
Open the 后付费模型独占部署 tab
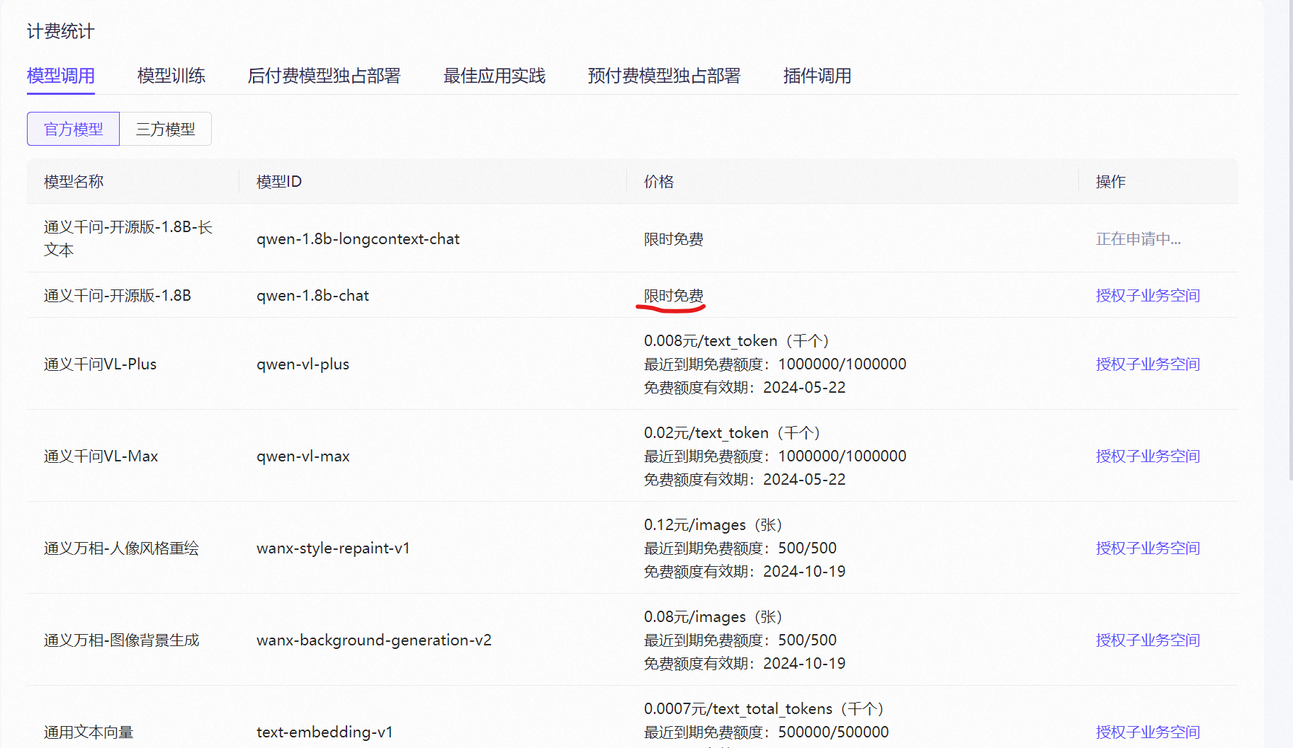(x=324, y=76)
